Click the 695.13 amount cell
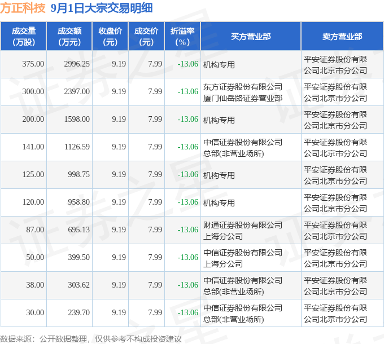The width and height of the screenshot is (384, 344). pos(78,230)
